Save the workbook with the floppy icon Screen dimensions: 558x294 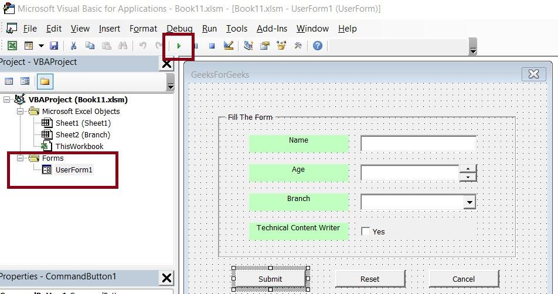tap(54, 46)
